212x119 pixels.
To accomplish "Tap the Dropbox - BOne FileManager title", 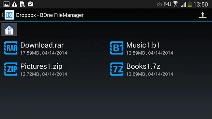I will click(50, 15).
